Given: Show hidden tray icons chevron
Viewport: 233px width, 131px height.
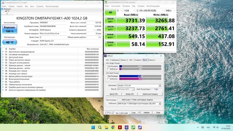Looking at the screenshot, I should click(x=198, y=128).
